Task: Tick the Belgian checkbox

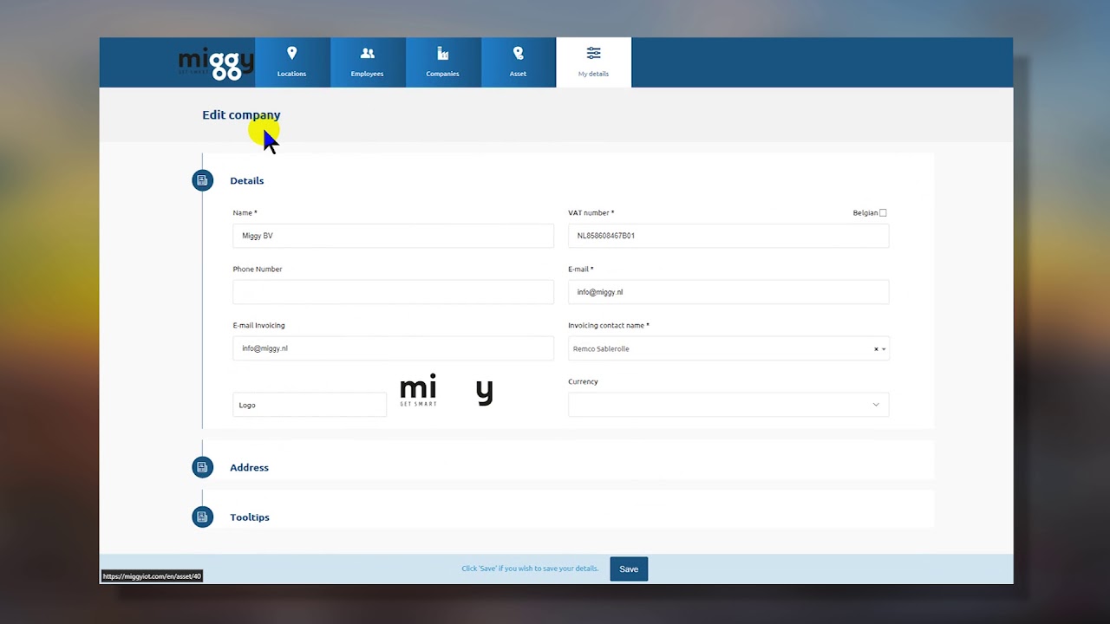Action: tap(883, 212)
